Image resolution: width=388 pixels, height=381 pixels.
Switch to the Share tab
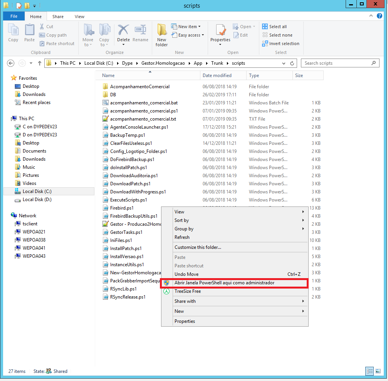58,17
